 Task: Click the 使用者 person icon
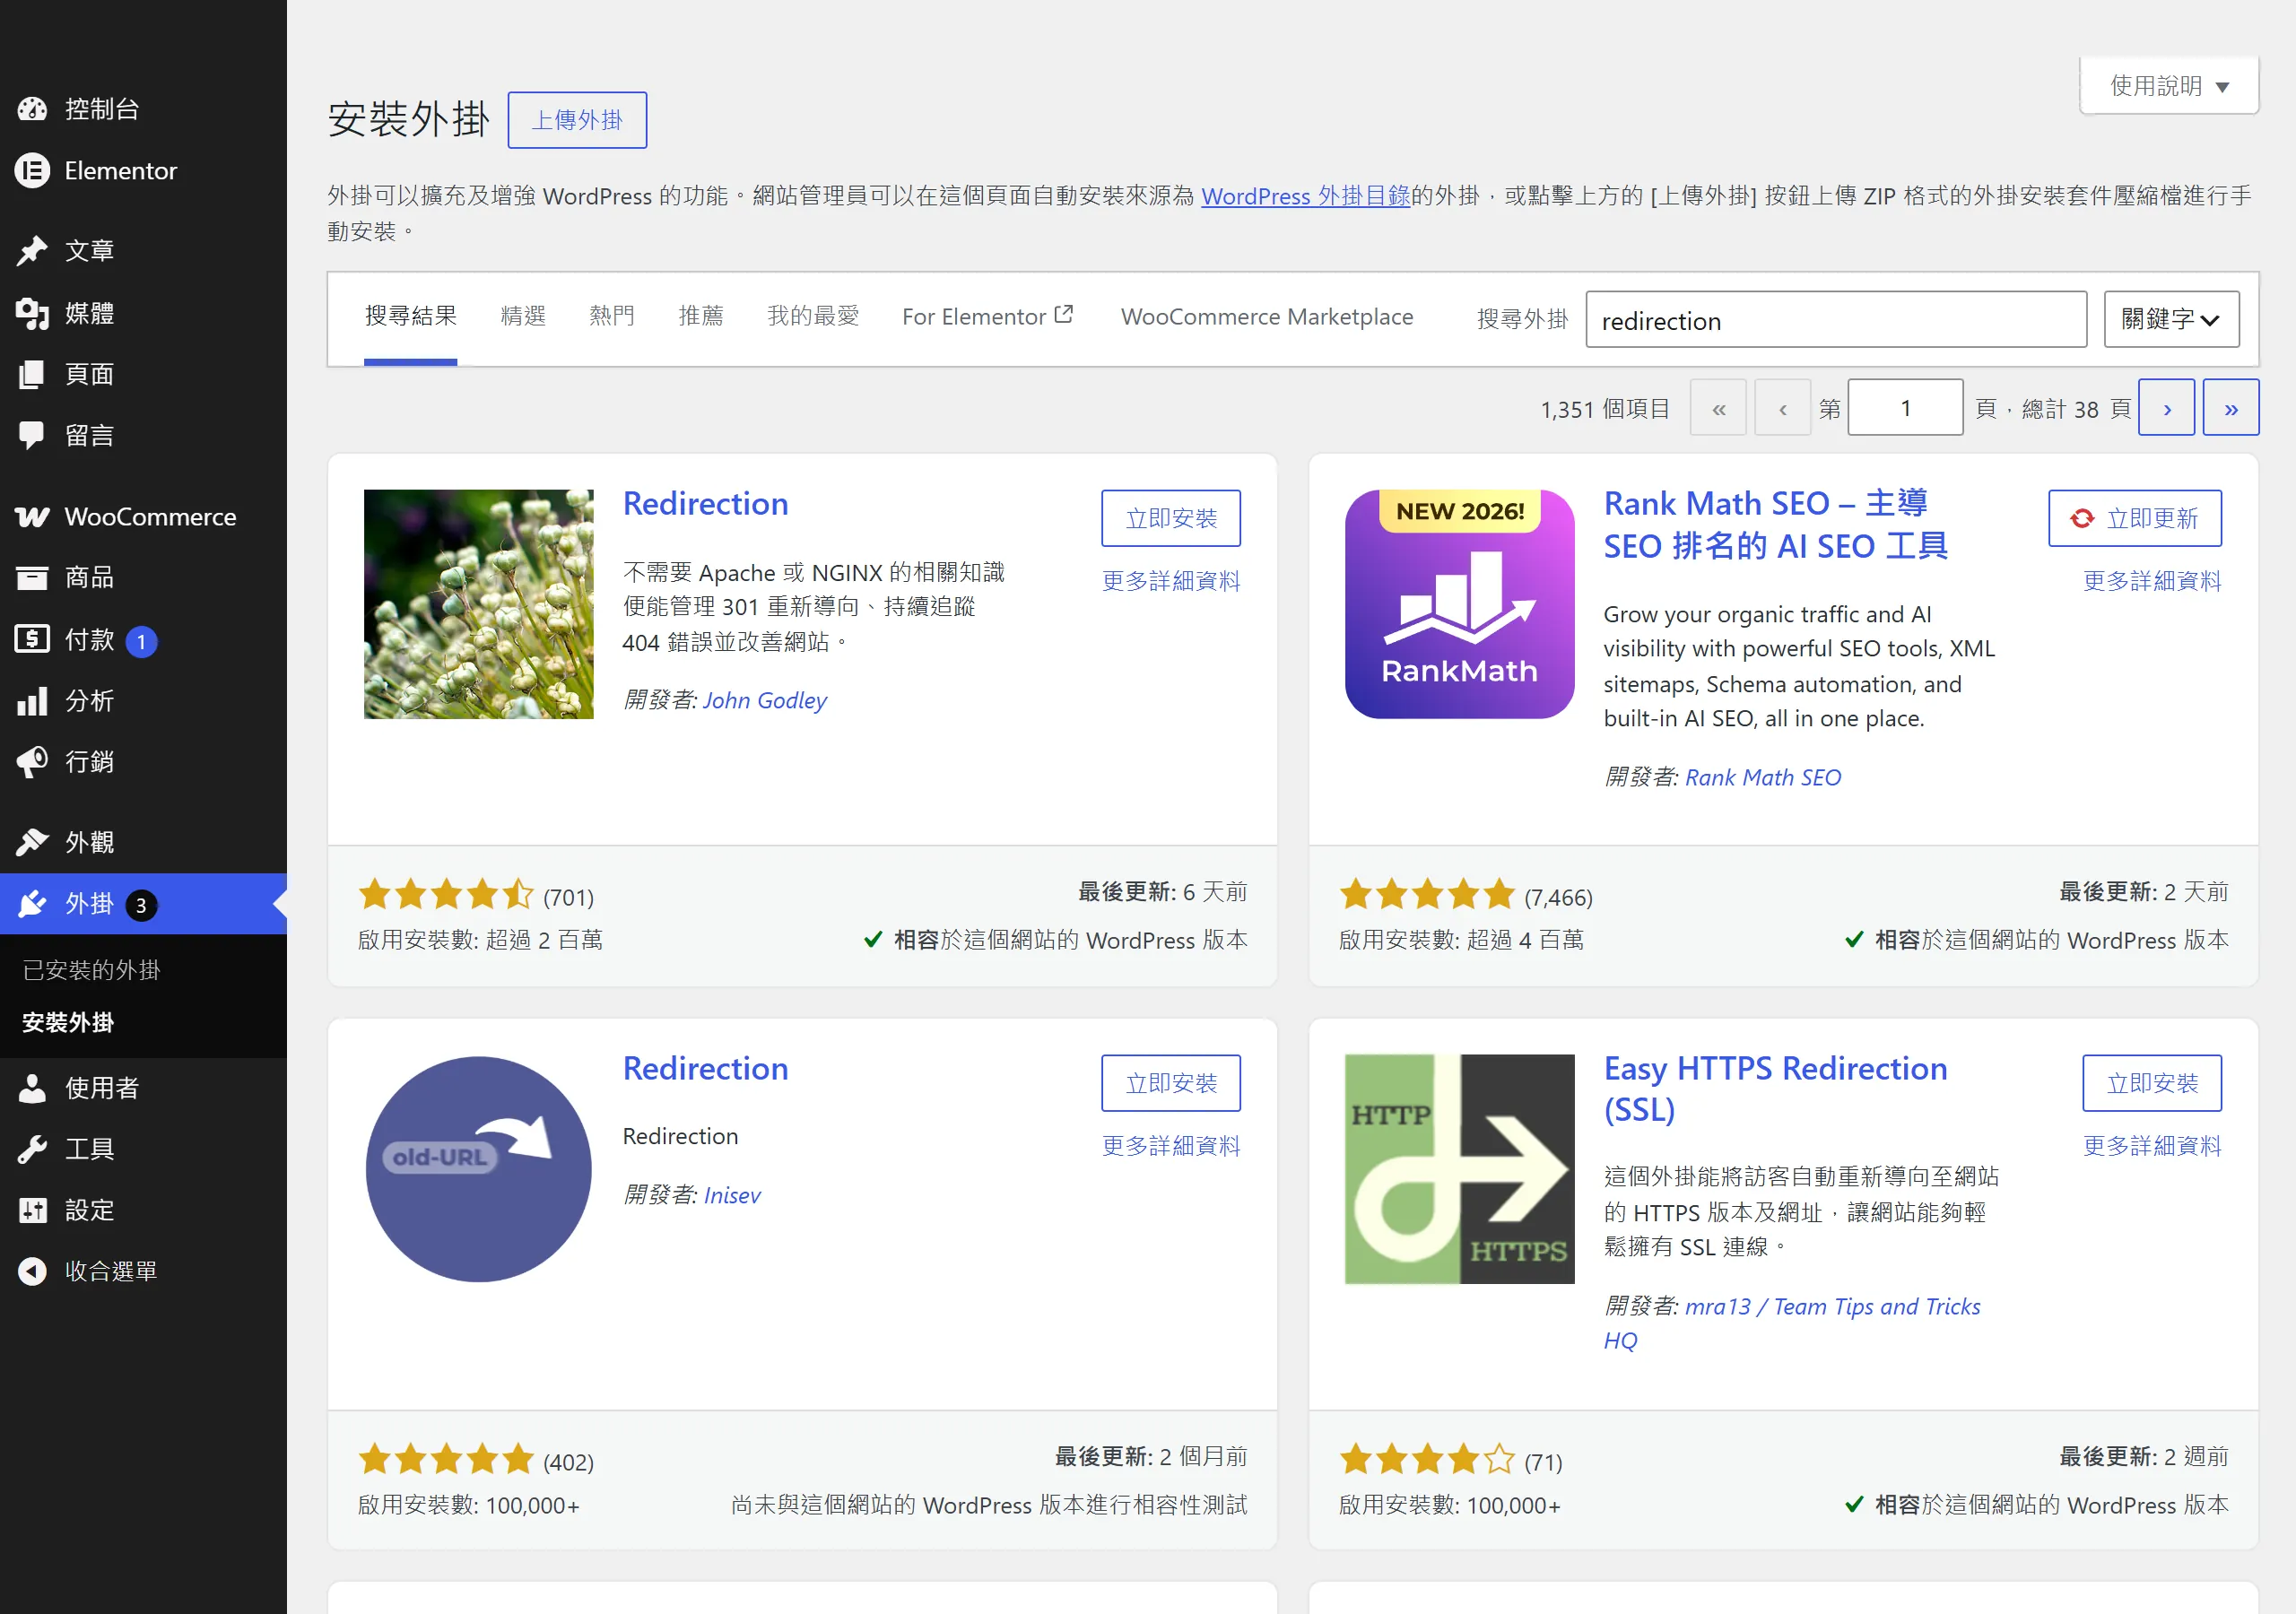[x=32, y=1088]
